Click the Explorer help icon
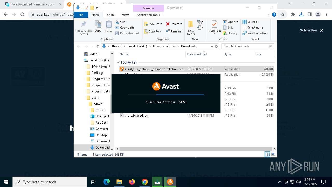 274,15
